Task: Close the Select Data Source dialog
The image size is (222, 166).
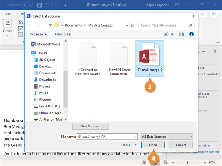Action: tap(194, 16)
